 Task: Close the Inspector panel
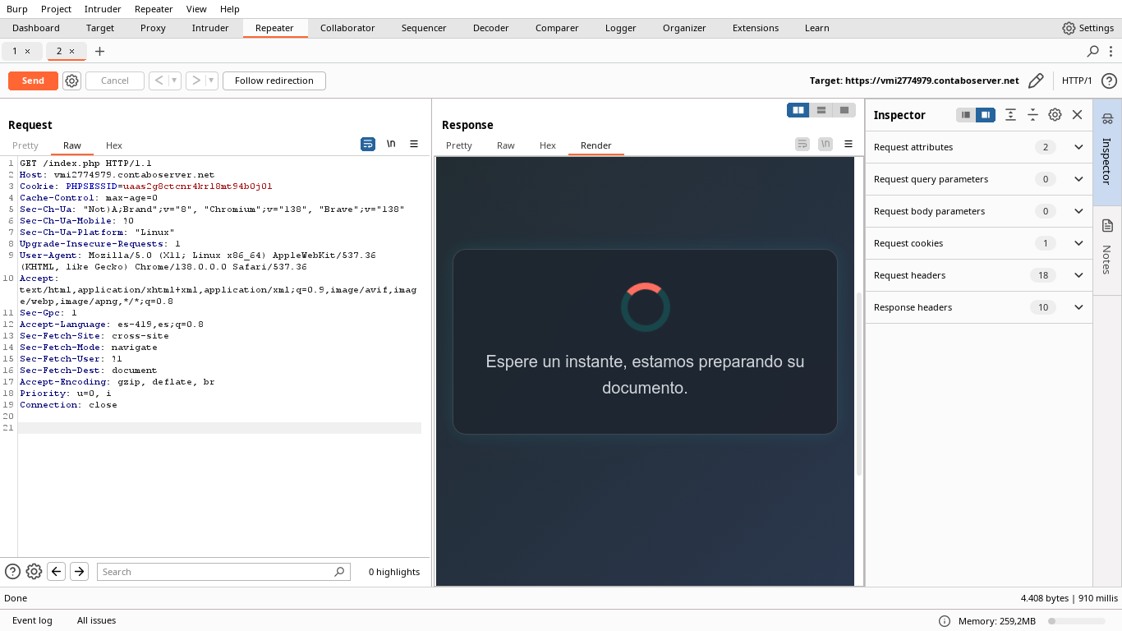[1078, 115]
